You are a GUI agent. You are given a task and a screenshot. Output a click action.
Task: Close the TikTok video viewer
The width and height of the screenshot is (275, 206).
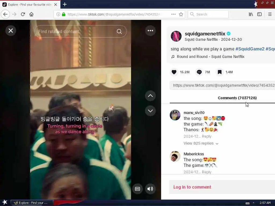point(11,31)
